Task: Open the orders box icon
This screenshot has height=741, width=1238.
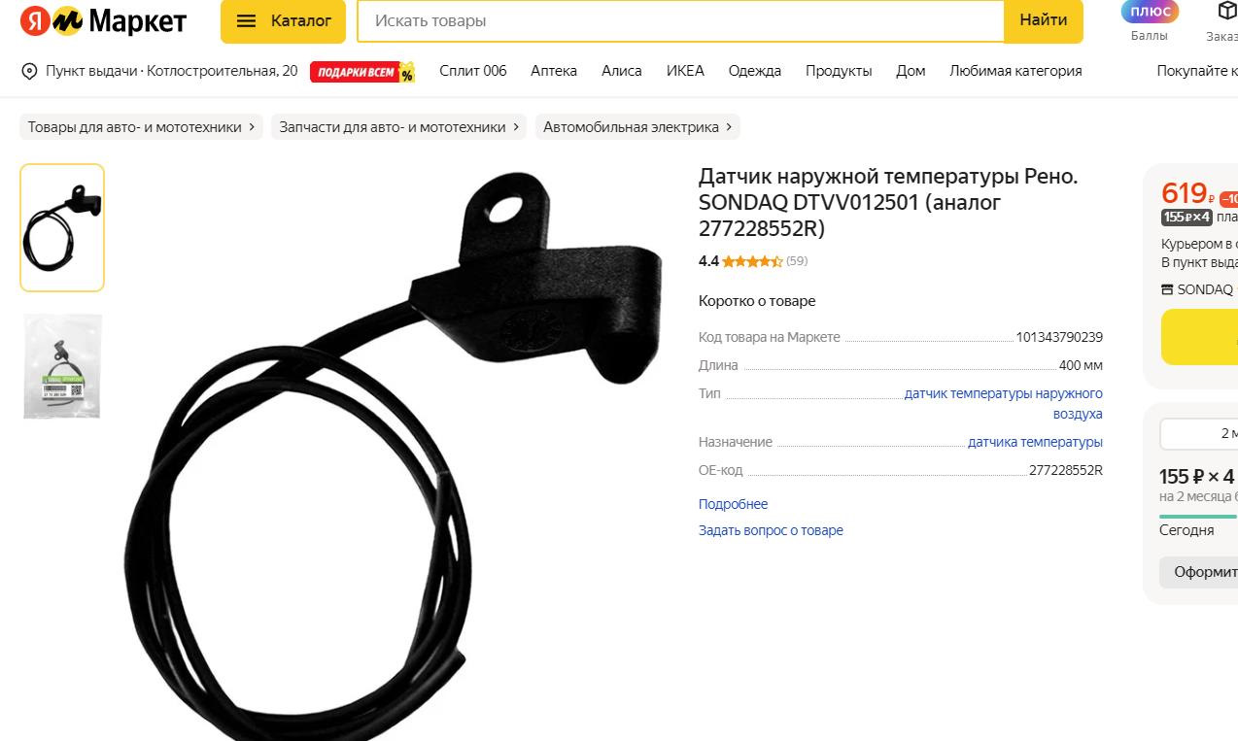Action: point(1226,12)
